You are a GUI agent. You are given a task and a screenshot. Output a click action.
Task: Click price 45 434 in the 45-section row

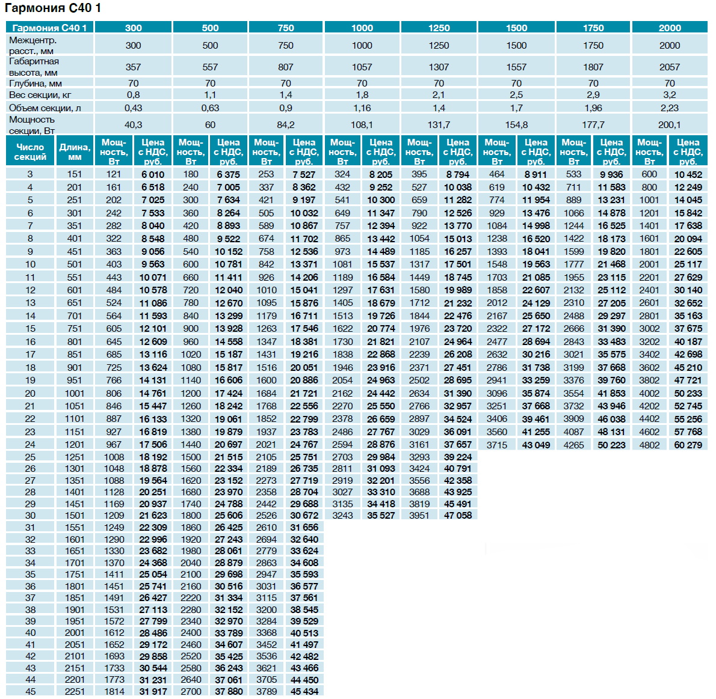tap(304, 692)
